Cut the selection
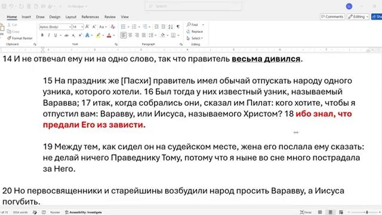The height and width of the screenshot is (215, 382). 12,24
